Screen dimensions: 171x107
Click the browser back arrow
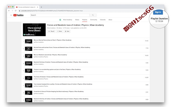(9, 11)
